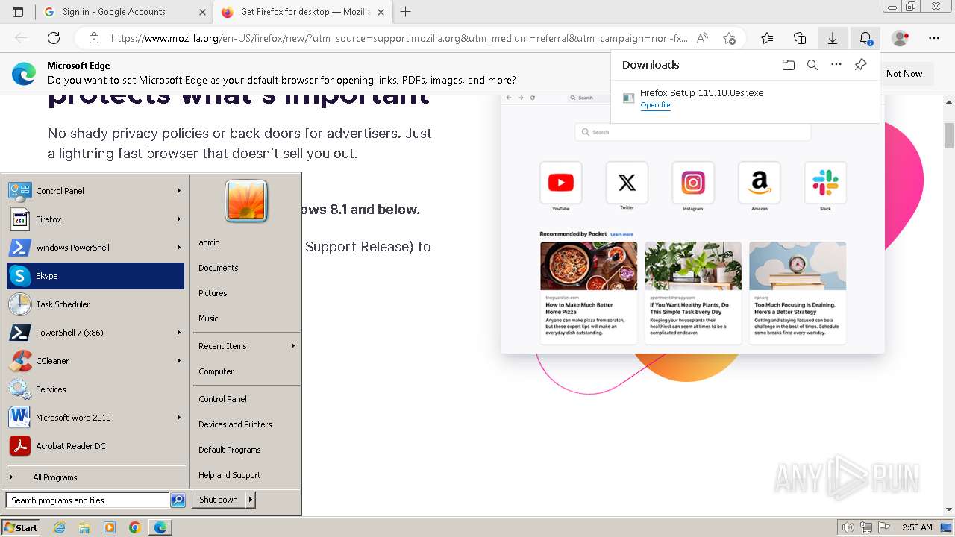This screenshot has height=537, width=955.
Task: Add this page to favorites
Action: (729, 38)
